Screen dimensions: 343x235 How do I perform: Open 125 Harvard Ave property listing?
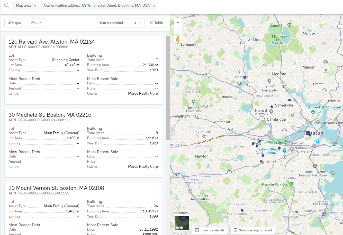coord(52,42)
